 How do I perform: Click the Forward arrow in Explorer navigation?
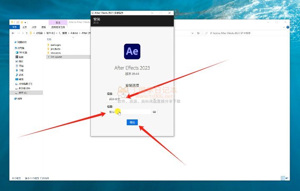coord(19,33)
